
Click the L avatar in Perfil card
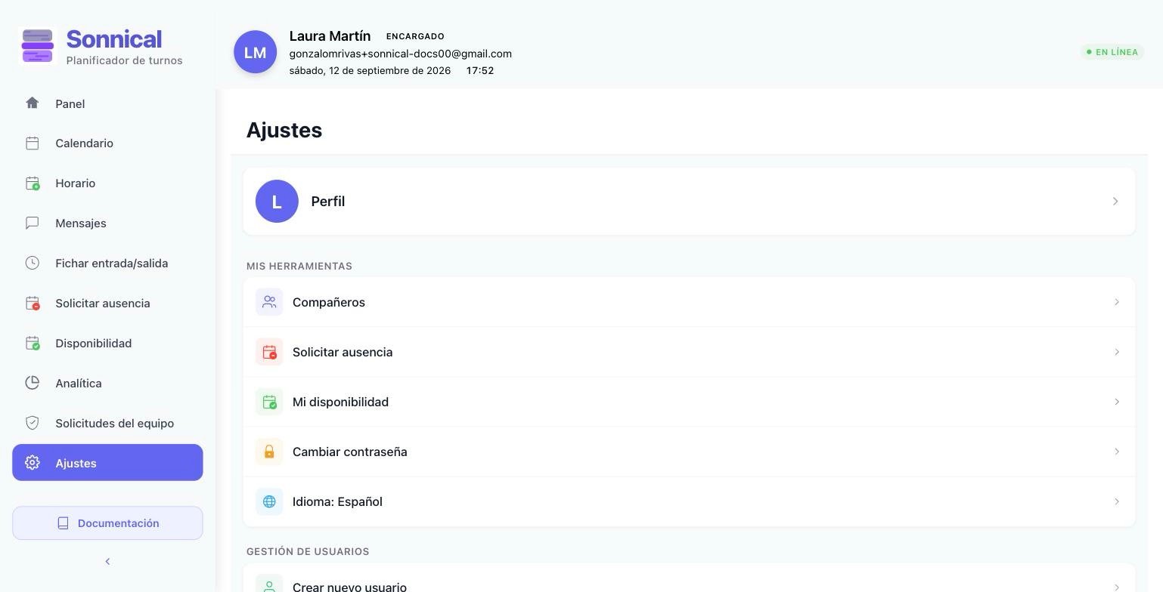point(277,202)
